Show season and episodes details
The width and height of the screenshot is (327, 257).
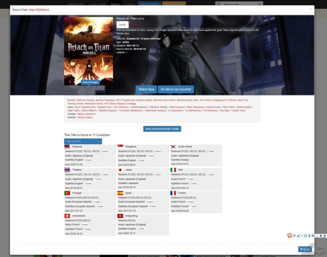(x=162, y=129)
